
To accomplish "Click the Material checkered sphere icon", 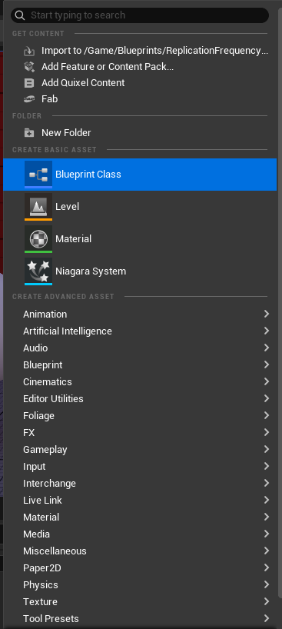I will 38,239.
